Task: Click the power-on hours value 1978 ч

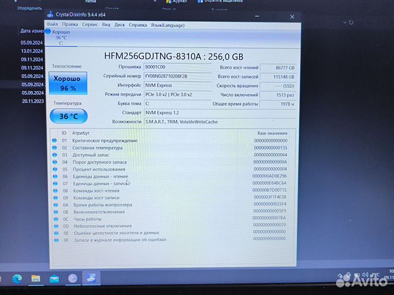Action: [278, 104]
